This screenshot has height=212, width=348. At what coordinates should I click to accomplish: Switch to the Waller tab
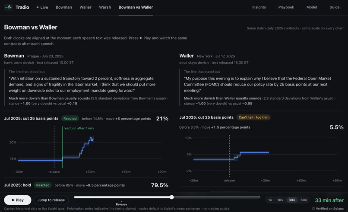85,7
